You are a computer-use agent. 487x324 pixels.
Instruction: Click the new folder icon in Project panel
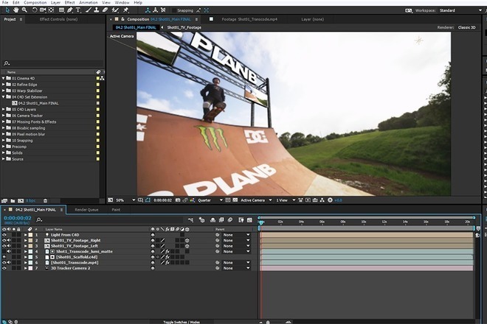coord(13,200)
